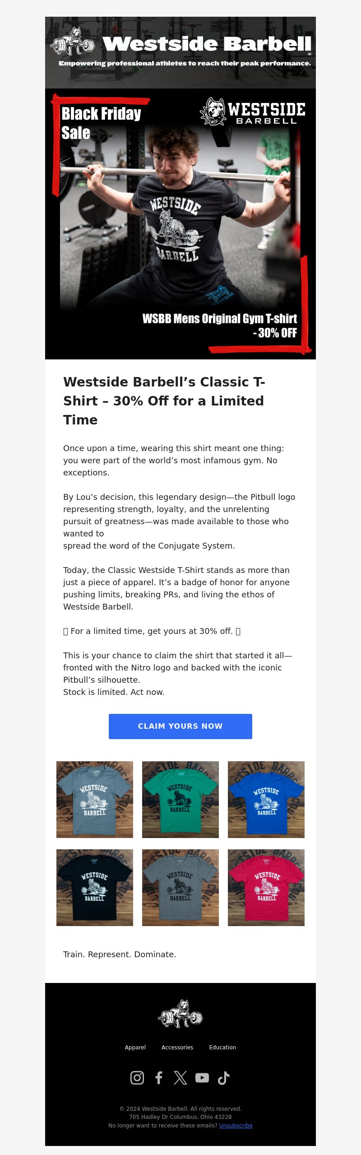The image size is (361, 1155).
Task: Click the header Westside Barbell pitbull logo
Action: click(73, 41)
